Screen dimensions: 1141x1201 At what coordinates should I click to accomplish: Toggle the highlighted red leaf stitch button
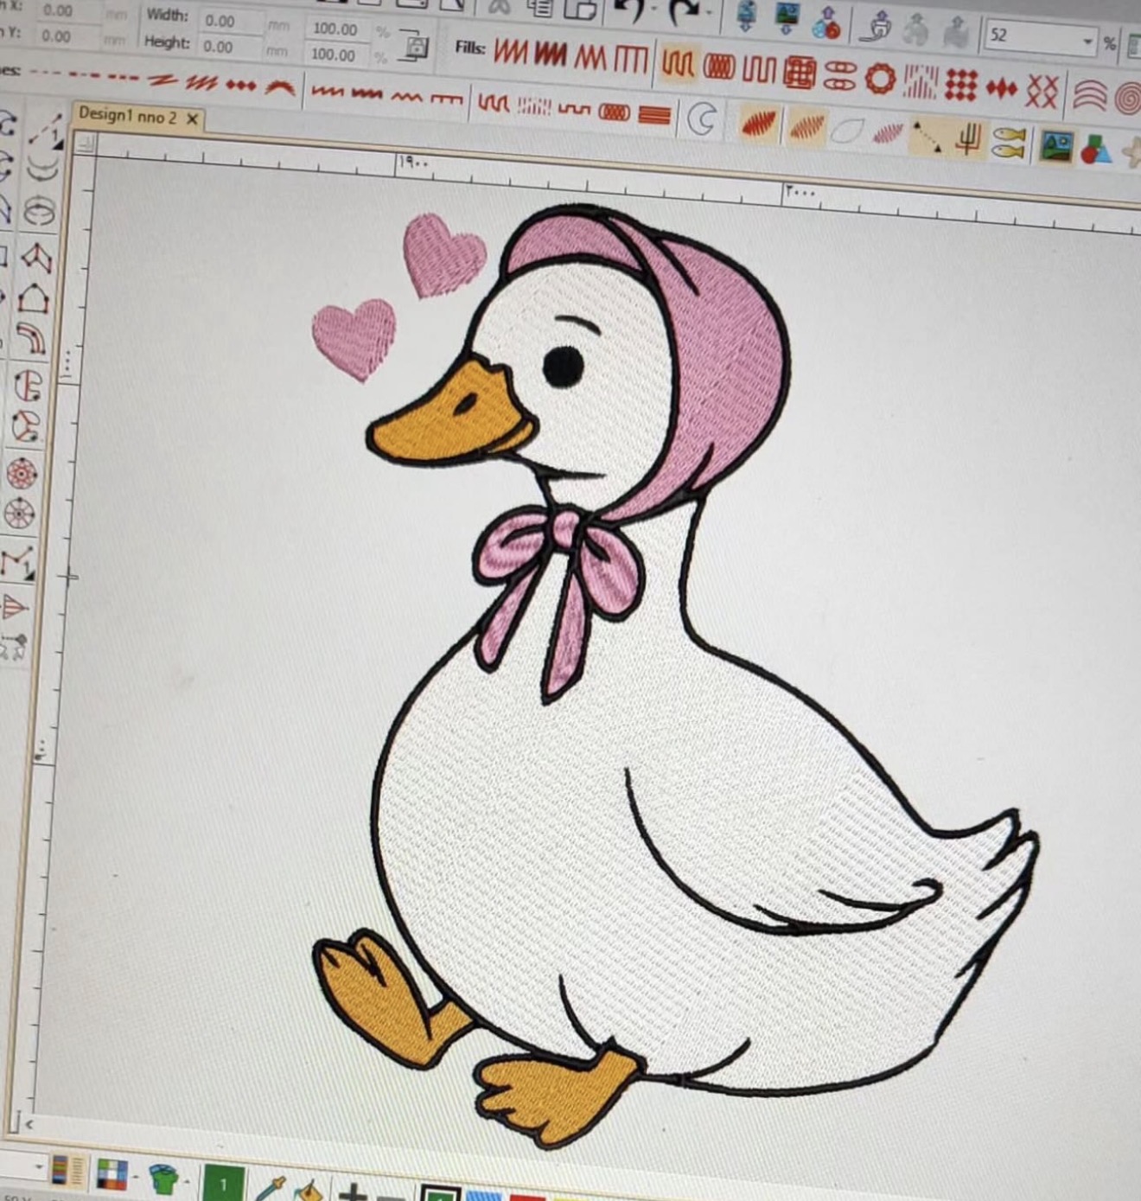click(x=758, y=124)
